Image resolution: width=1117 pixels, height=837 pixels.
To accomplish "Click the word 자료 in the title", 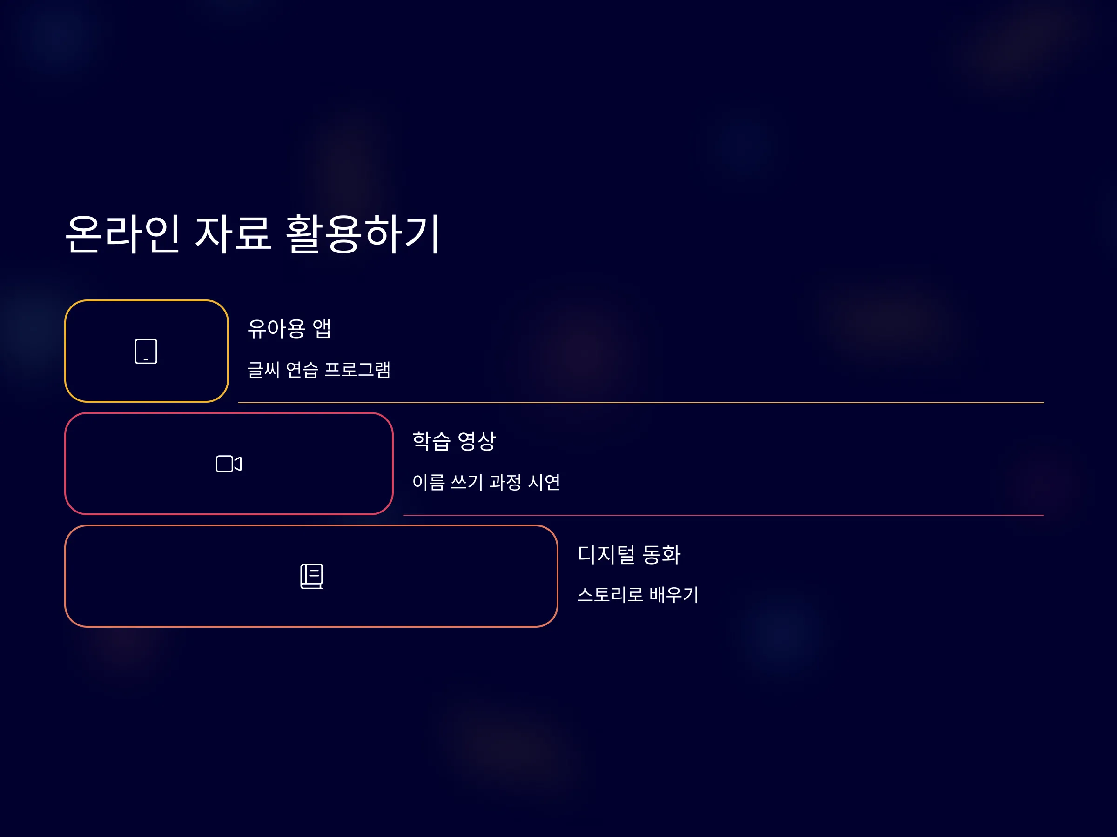I will pos(233,233).
